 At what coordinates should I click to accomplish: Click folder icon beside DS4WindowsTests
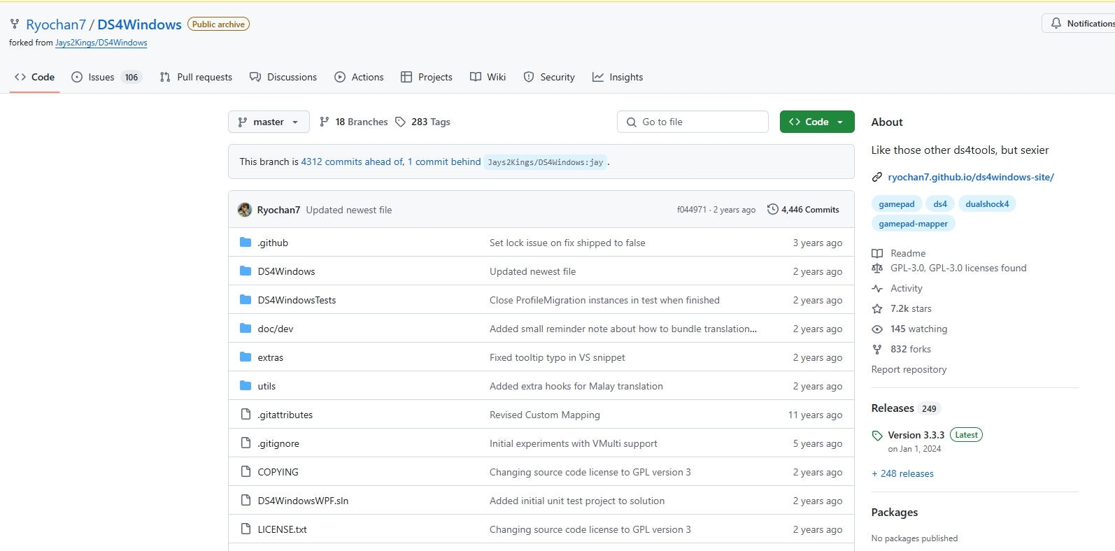tap(246, 300)
